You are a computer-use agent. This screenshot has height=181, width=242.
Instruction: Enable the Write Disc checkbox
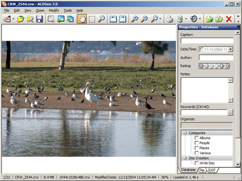click(x=197, y=163)
